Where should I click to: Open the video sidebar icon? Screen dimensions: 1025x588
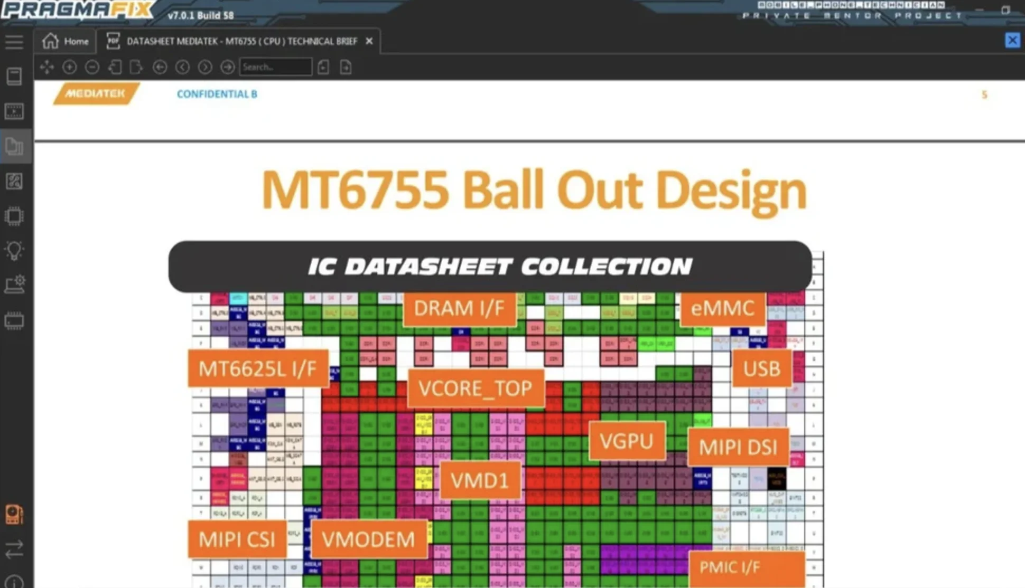[14, 111]
